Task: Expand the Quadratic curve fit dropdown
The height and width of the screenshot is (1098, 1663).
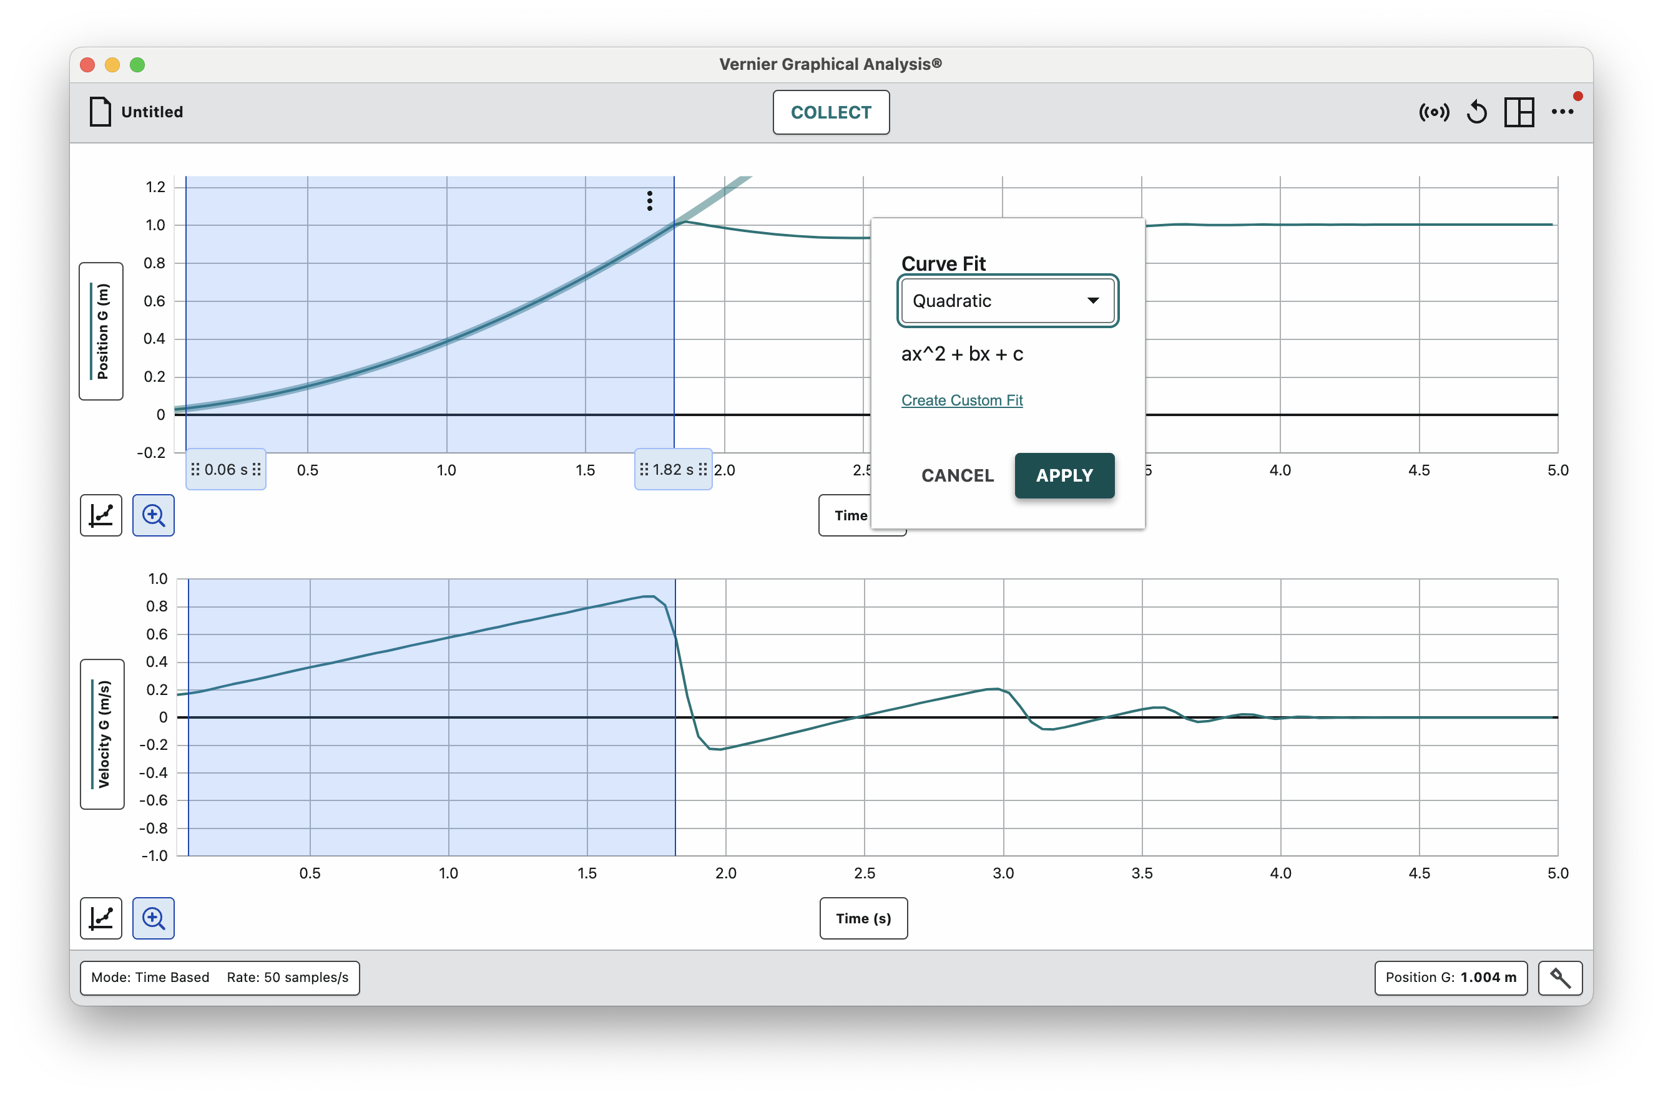Action: [x=1008, y=301]
